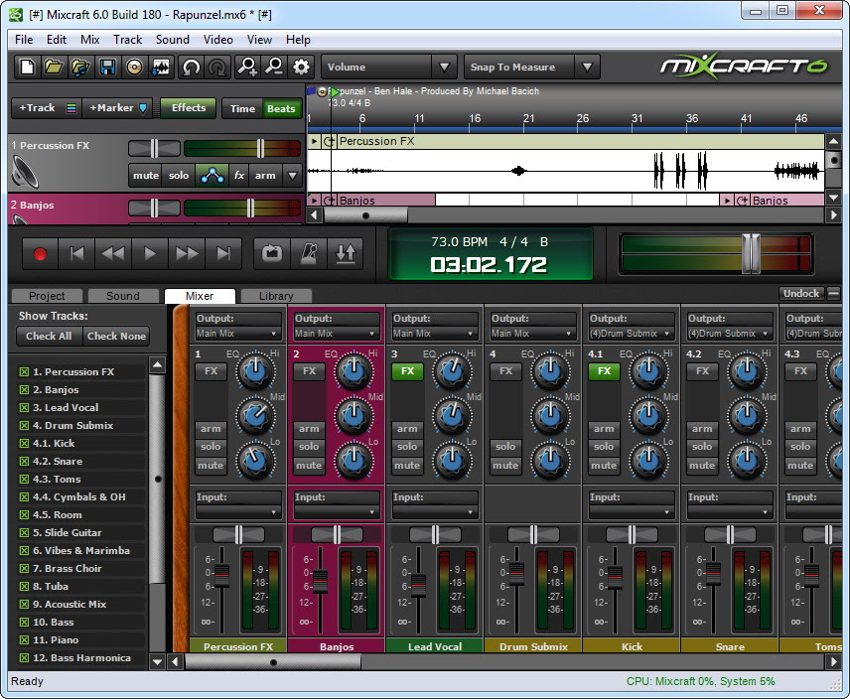The width and height of the screenshot is (850, 699).
Task: Click the Burn CD disc icon
Action: coord(134,68)
